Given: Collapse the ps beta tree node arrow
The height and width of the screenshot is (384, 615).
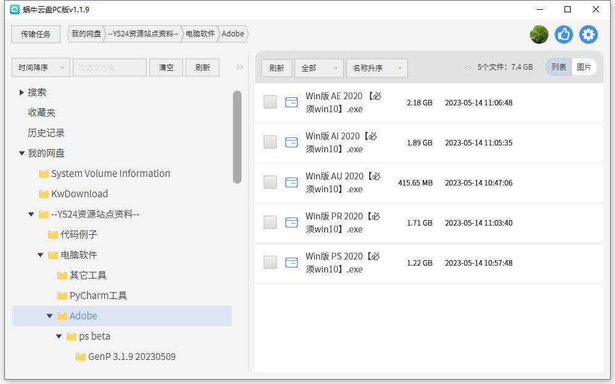Looking at the screenshot, I should pyautogui.click(x=59, y=337).
